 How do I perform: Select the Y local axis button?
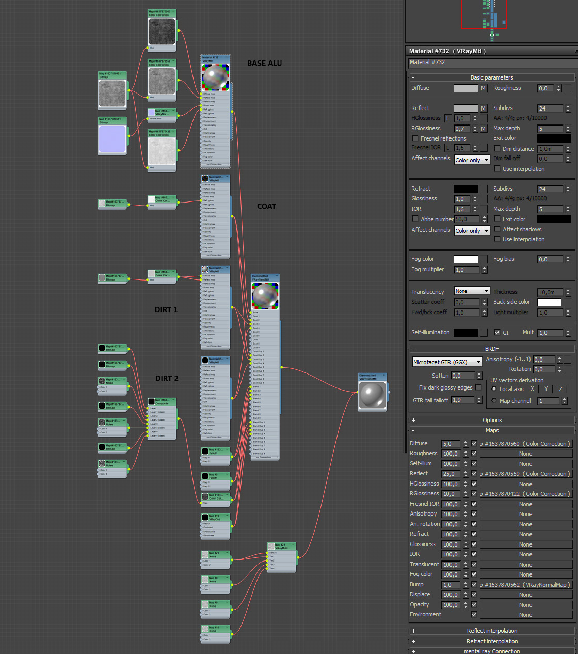pyautogui.click(x=546, y=389)
